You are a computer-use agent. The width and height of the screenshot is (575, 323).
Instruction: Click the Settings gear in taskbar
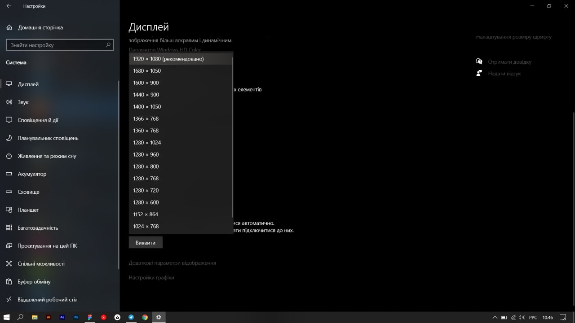click(159, 317)
